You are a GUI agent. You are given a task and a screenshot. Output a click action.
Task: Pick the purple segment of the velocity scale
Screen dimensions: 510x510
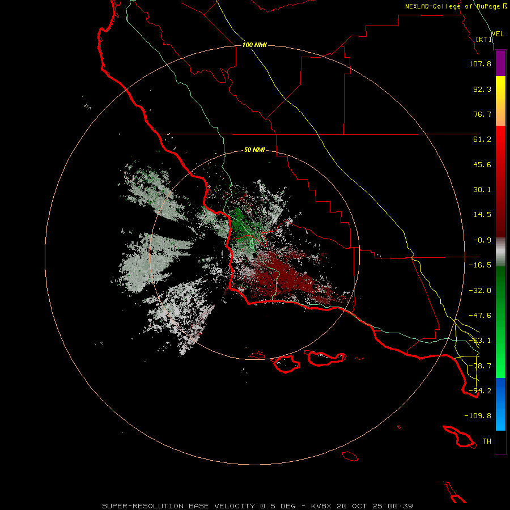[500, 63]
